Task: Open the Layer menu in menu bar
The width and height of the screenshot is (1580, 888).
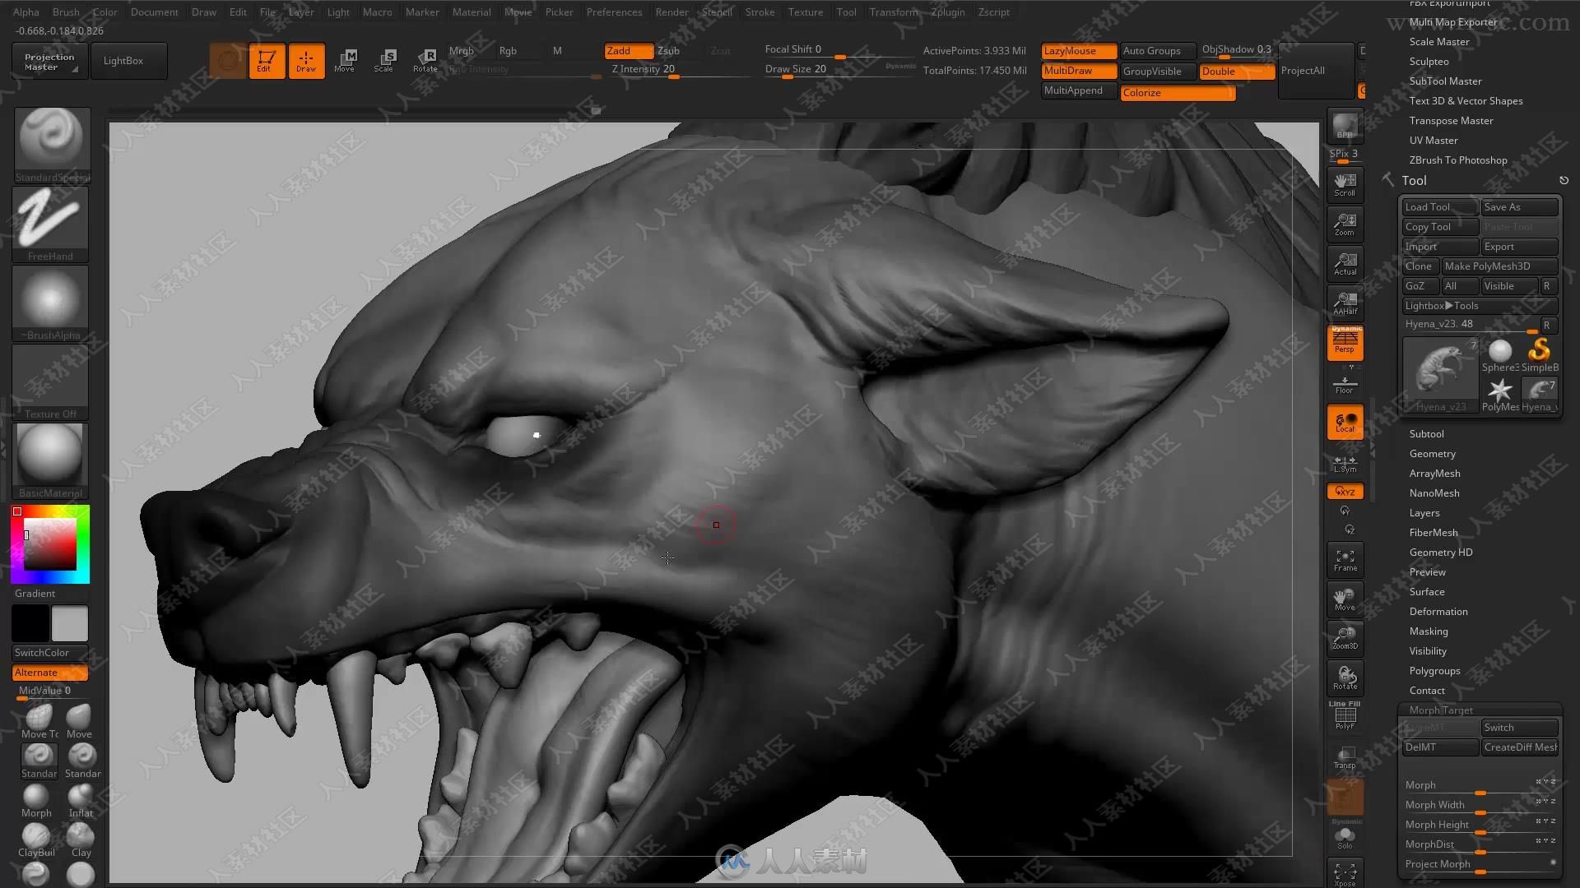Action: click(x=300, y=12)
